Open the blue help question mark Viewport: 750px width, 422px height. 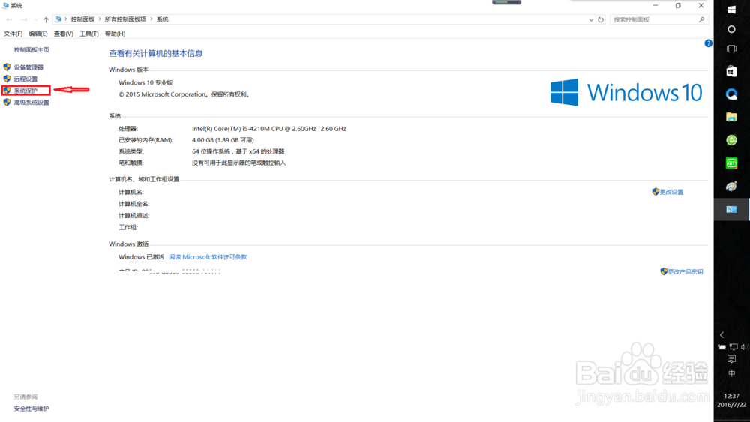[x=709, y=43]
